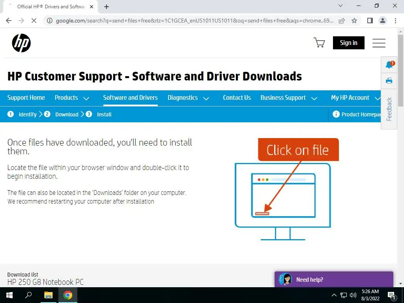
Task: Share this page icon
Action: pyautogui.click(x=342, y=21)
